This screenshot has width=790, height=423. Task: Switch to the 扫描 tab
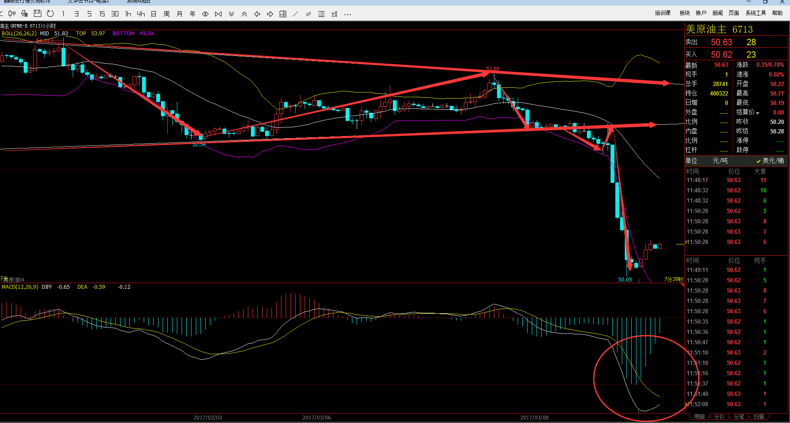pyautogui.click(x=759, y=417)
